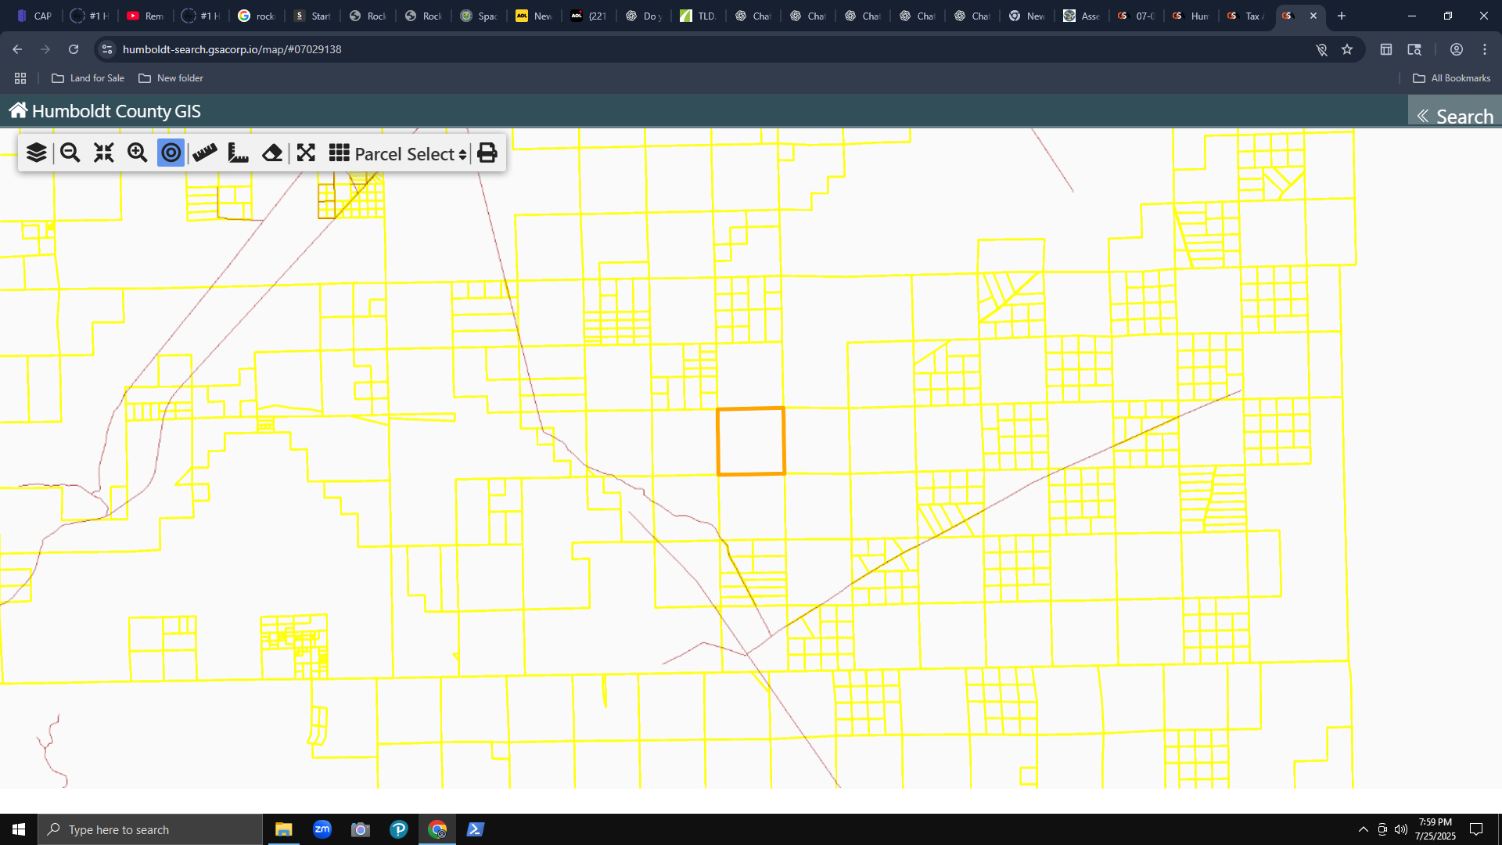Click the eraser clear tool

pyautogui.click(x=272, y=153)
